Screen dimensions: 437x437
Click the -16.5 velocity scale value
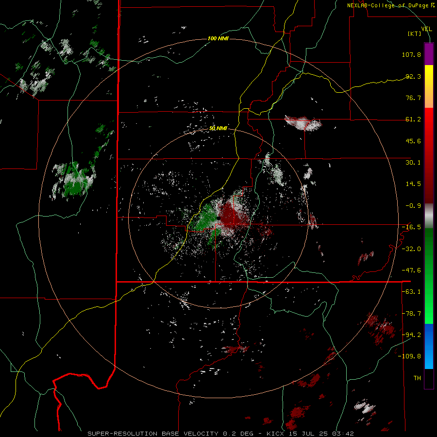(x=411, y=227)
